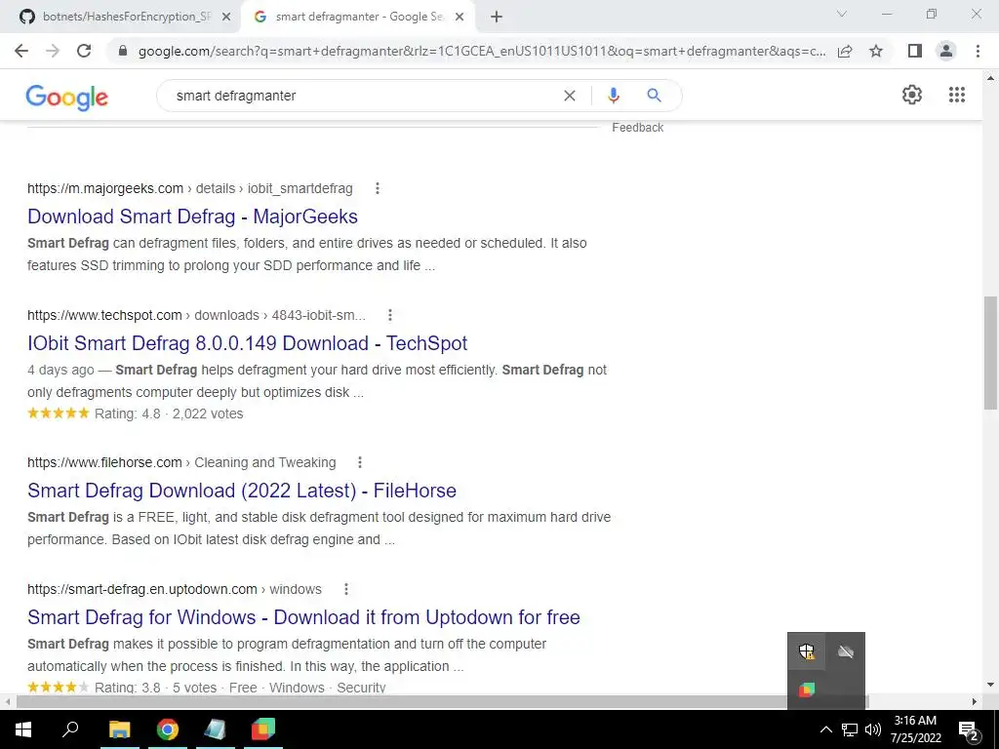Select the smart defragmanter Google tab

358,18
